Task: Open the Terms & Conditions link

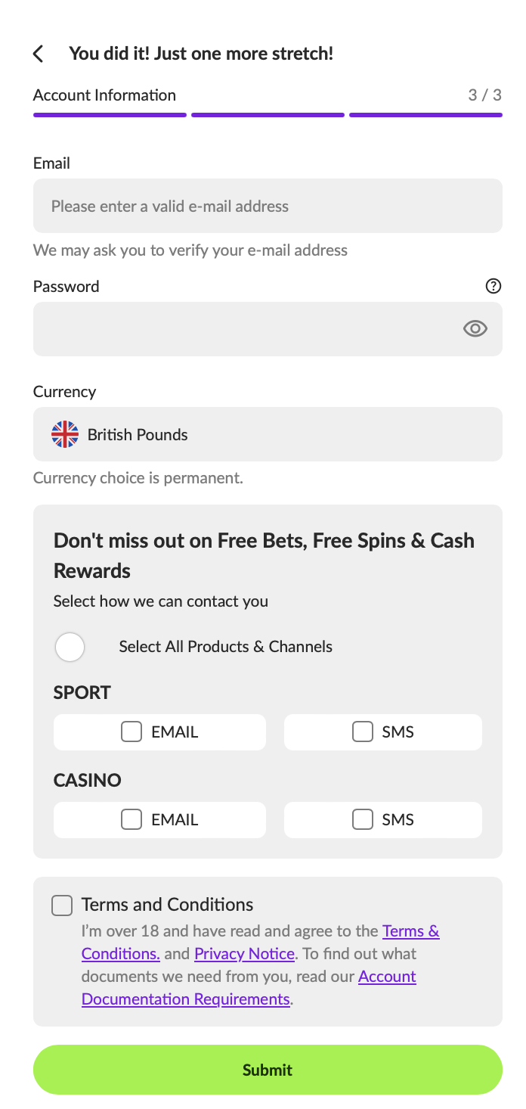Action: [x=411, y=930]
